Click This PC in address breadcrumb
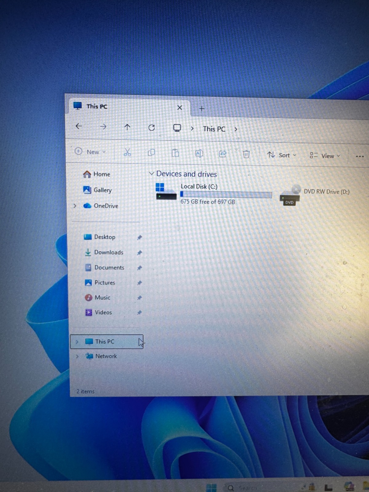The width and height of the screenshot is (369, 492). click(x=214, y=129)
